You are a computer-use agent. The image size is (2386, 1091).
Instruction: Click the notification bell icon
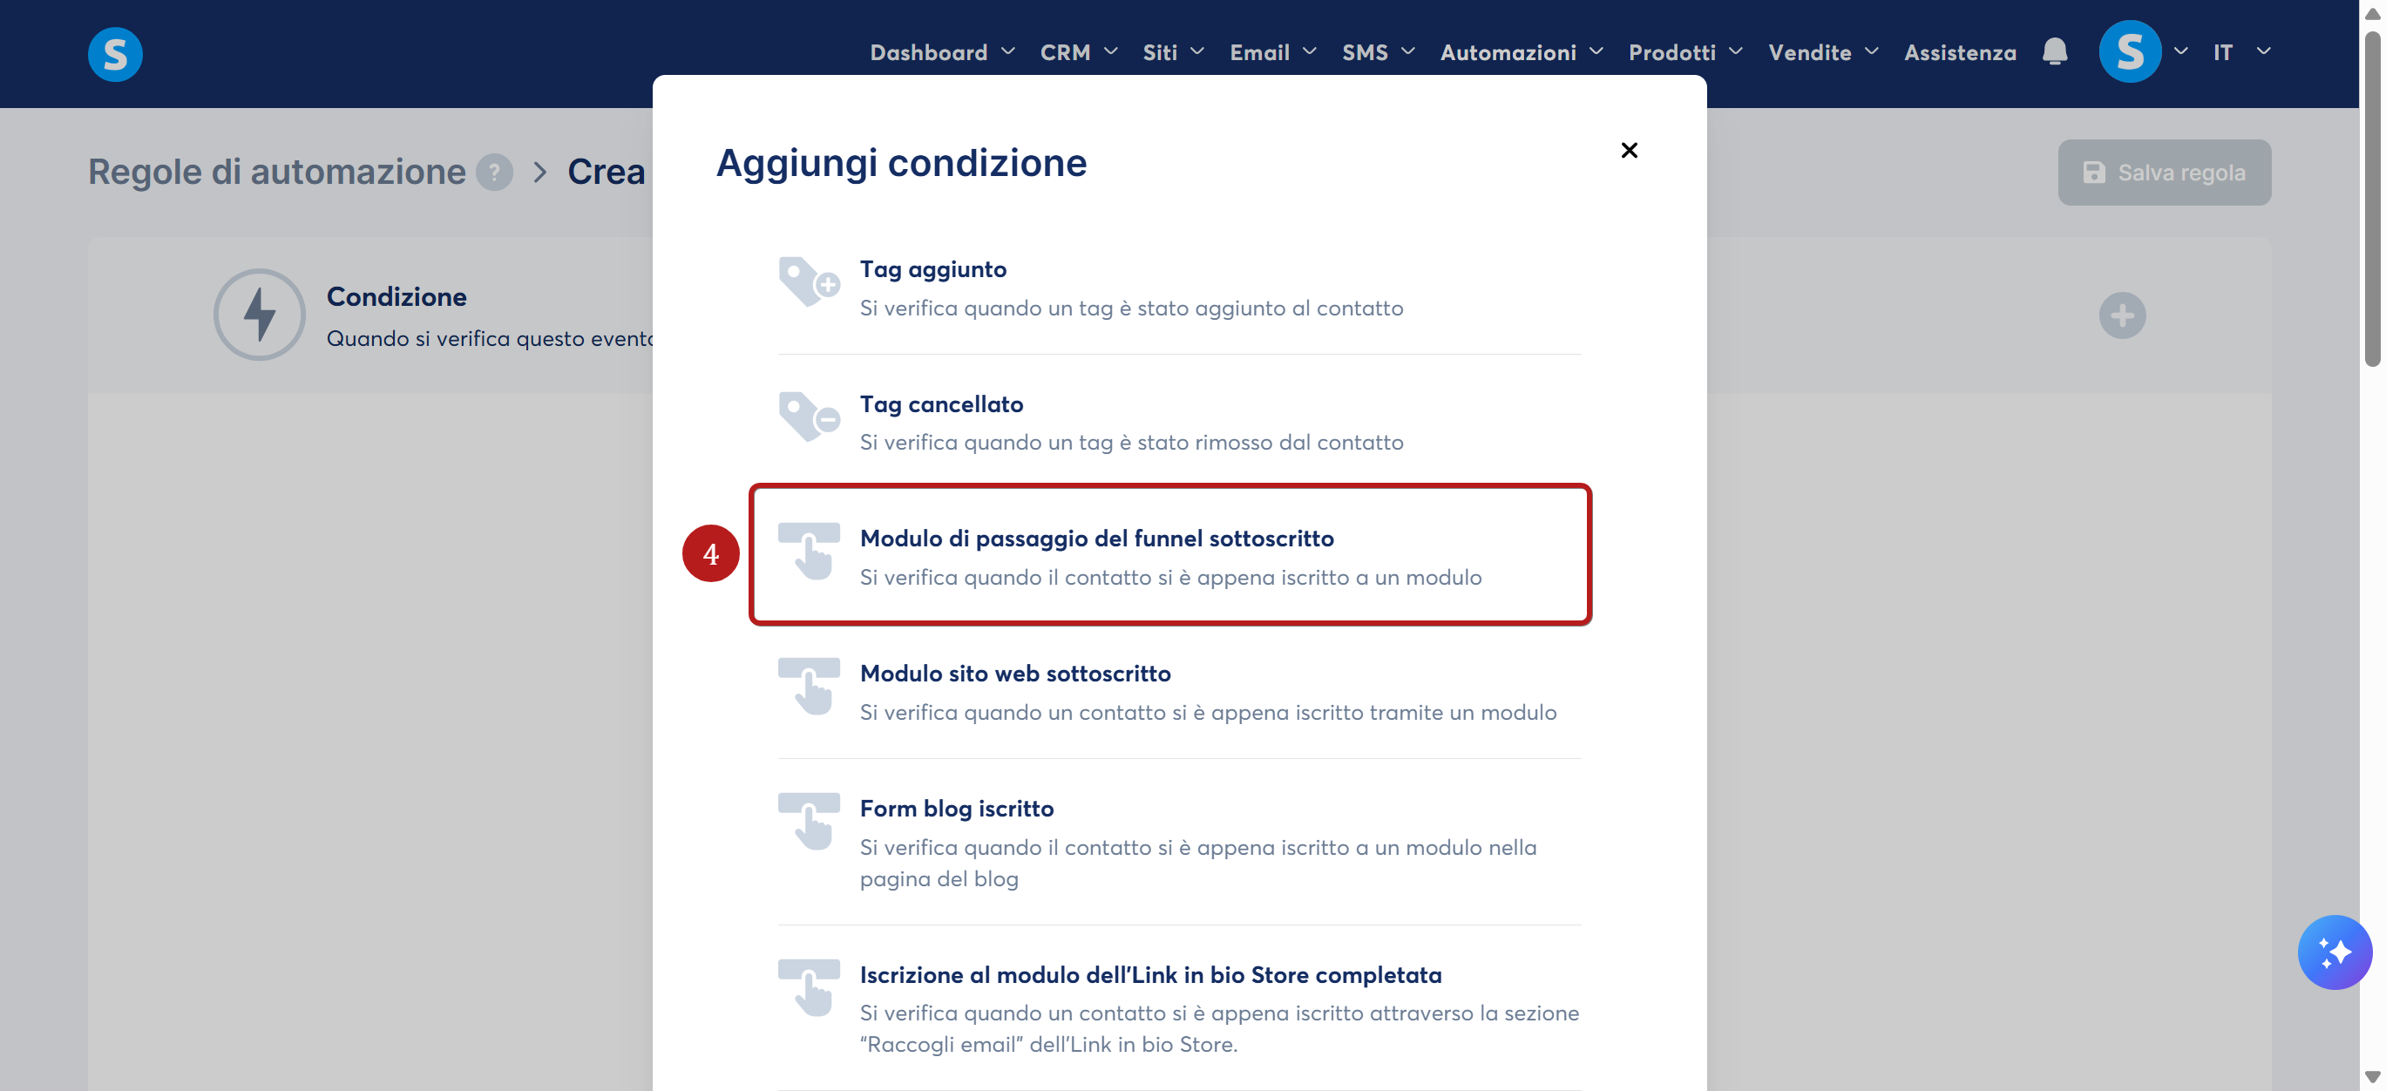click(2053, 52)
